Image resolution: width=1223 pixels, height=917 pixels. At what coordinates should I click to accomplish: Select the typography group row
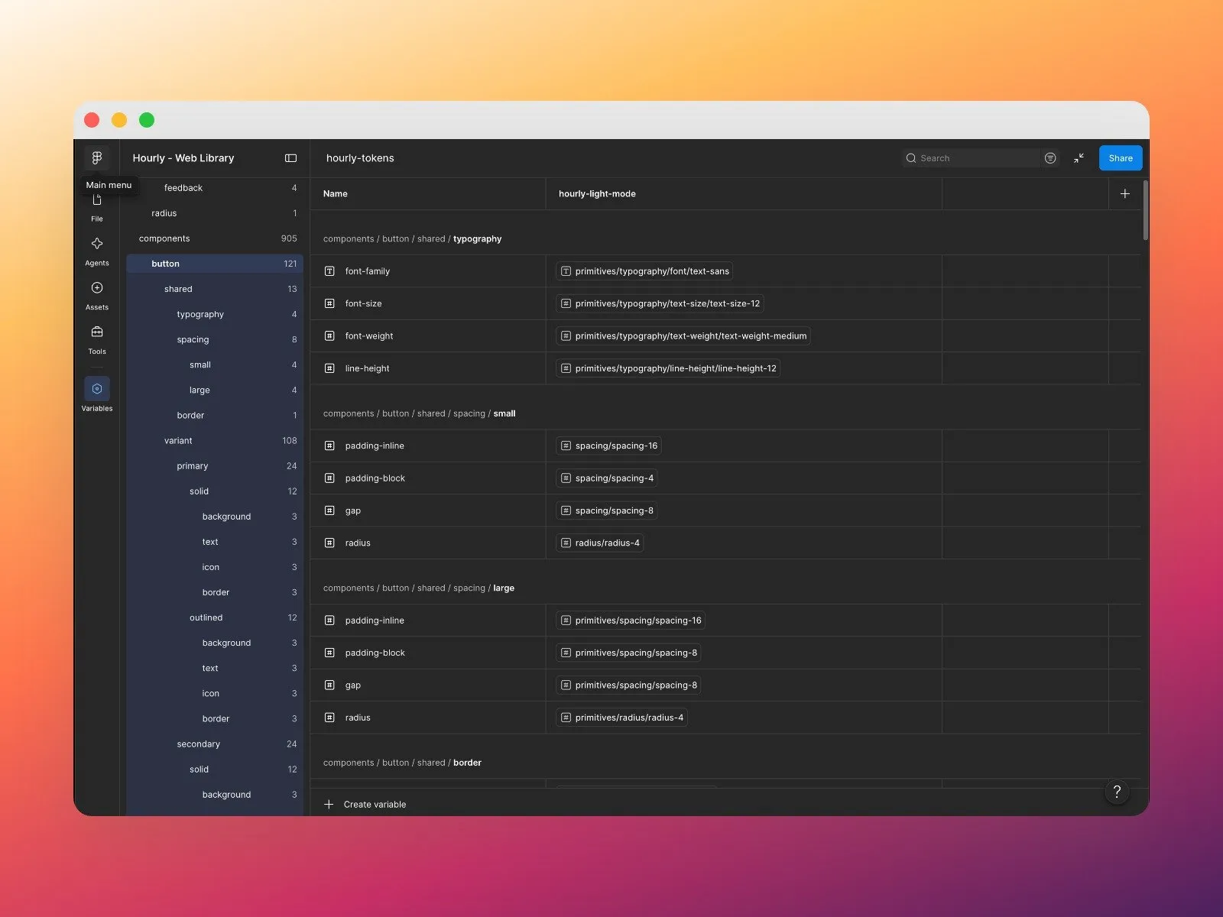point(215,314)
